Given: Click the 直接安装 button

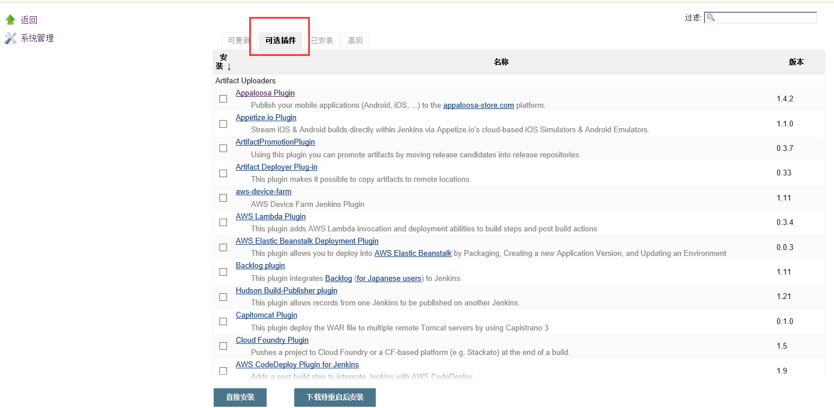Looking at the screenshot, I should point(240,397).
